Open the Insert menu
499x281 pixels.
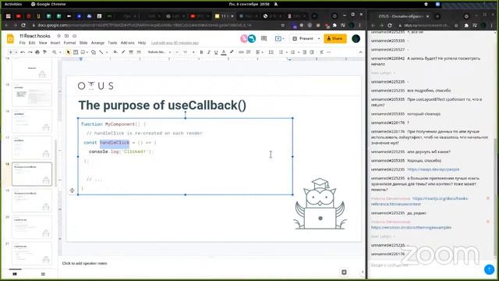coord(55,43)
